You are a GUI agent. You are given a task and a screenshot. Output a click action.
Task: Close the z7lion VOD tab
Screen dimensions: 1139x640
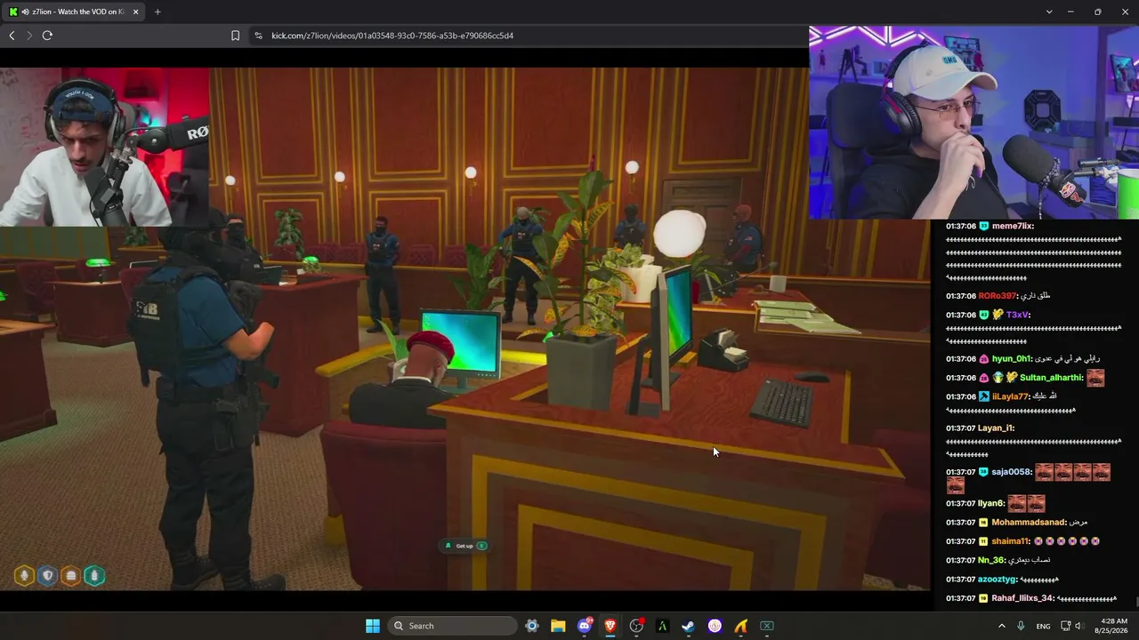[x=135, y=12]
